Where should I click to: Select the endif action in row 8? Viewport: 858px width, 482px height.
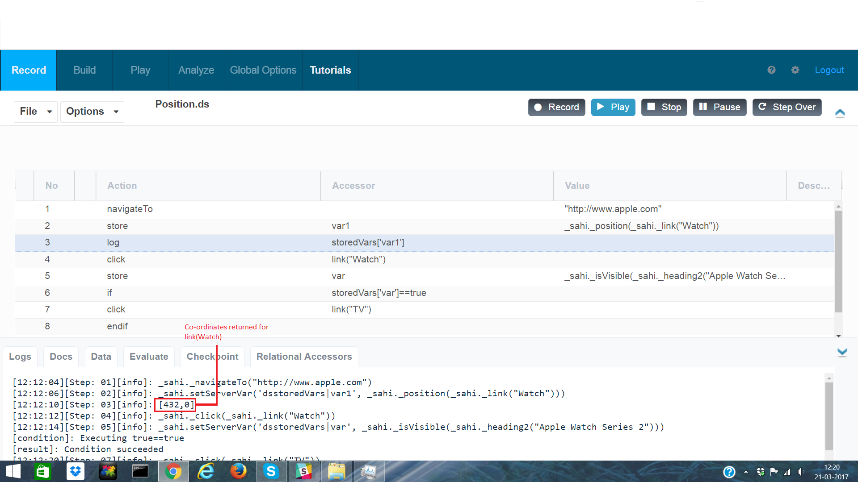pyautogui.click(x=118, y=326)
